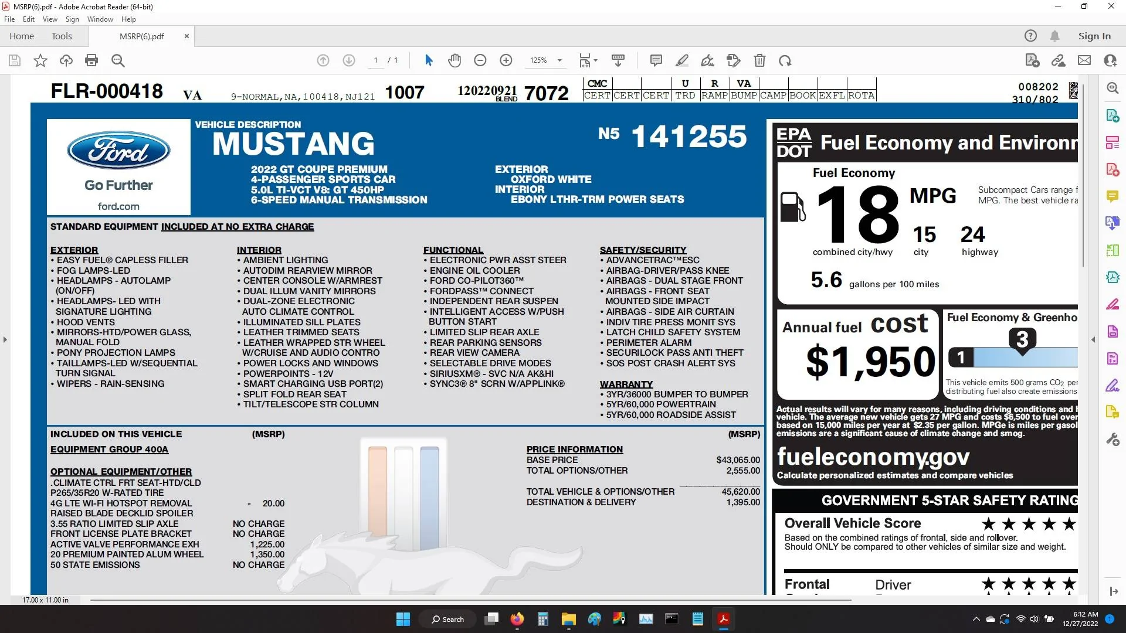Open Export PDF tool in right pane
1126x633 pixels.
(1113, 115)
